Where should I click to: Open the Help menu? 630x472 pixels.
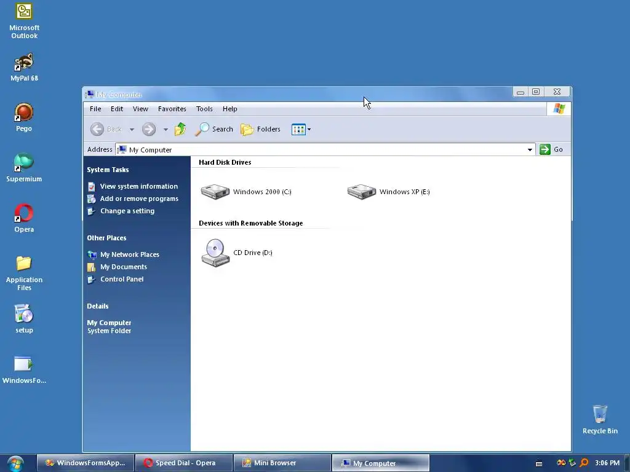[230, 109]
